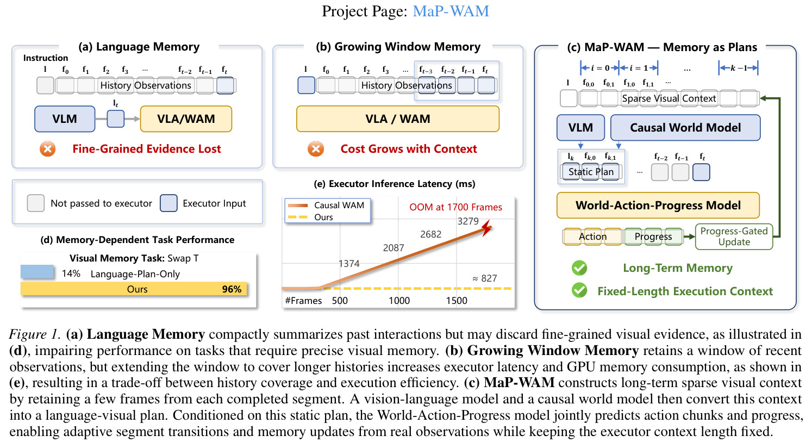Click the '96%' value

point(232,289)
